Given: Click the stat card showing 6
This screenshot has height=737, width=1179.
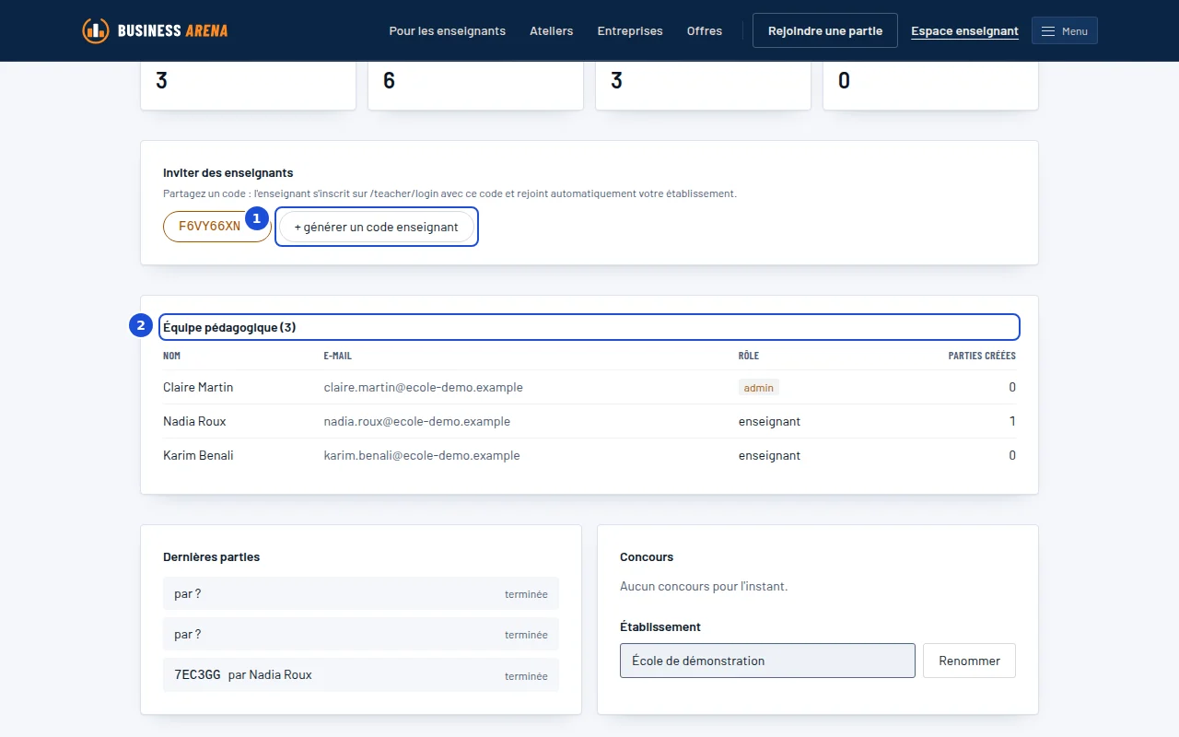Looking at the screenshot, I should point(475,86).
